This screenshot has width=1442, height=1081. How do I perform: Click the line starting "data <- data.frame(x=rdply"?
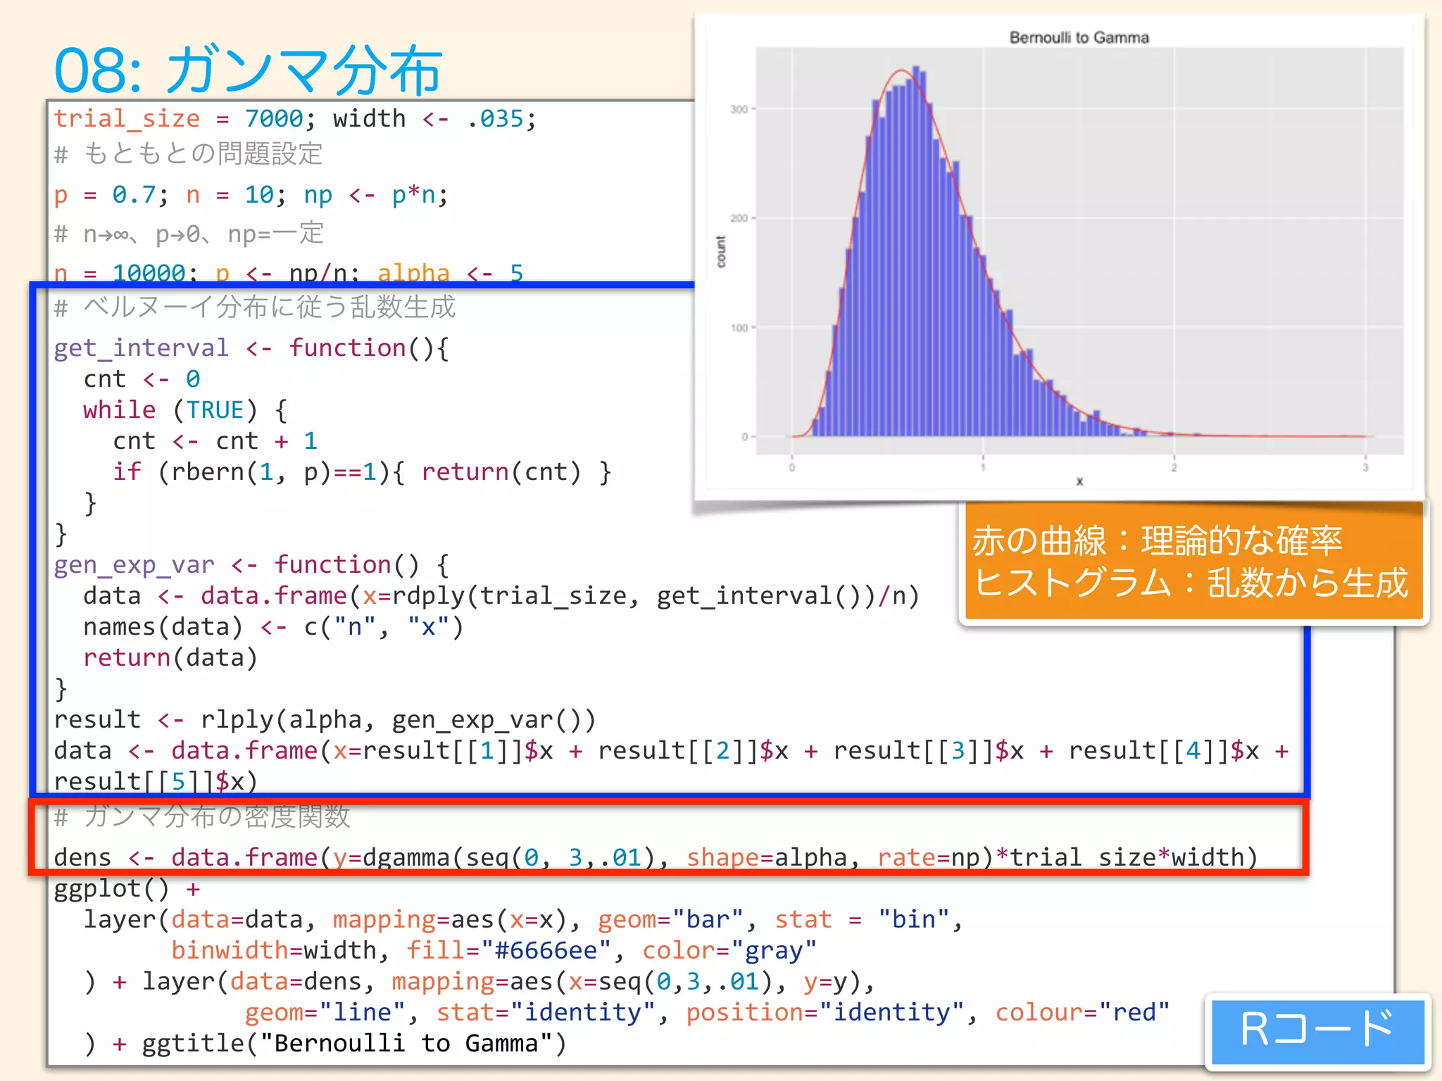click(x=501, y=595)
